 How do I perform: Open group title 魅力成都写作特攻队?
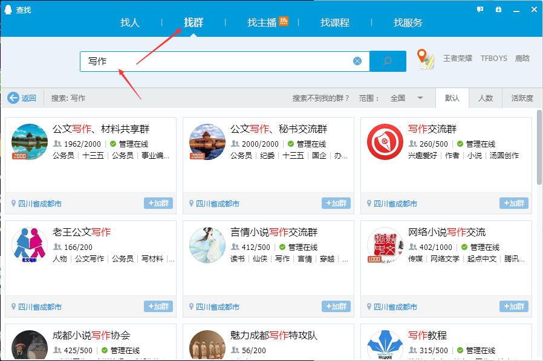274,336
